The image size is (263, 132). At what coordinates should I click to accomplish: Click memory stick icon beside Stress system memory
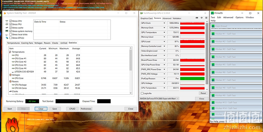(7, 31)
